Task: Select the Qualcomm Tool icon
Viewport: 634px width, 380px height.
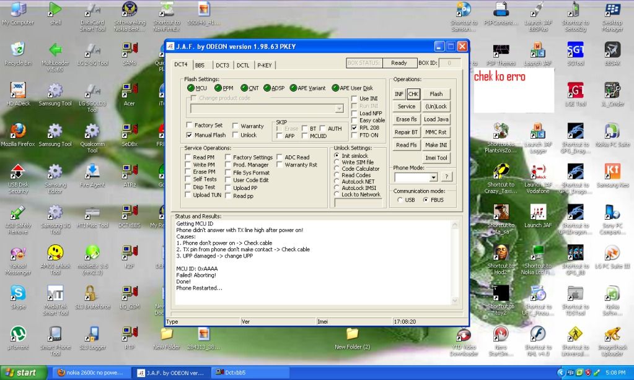Action: coord(92,139)
